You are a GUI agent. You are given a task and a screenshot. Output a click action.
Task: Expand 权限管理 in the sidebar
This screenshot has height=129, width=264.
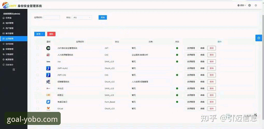click(14, 49)
